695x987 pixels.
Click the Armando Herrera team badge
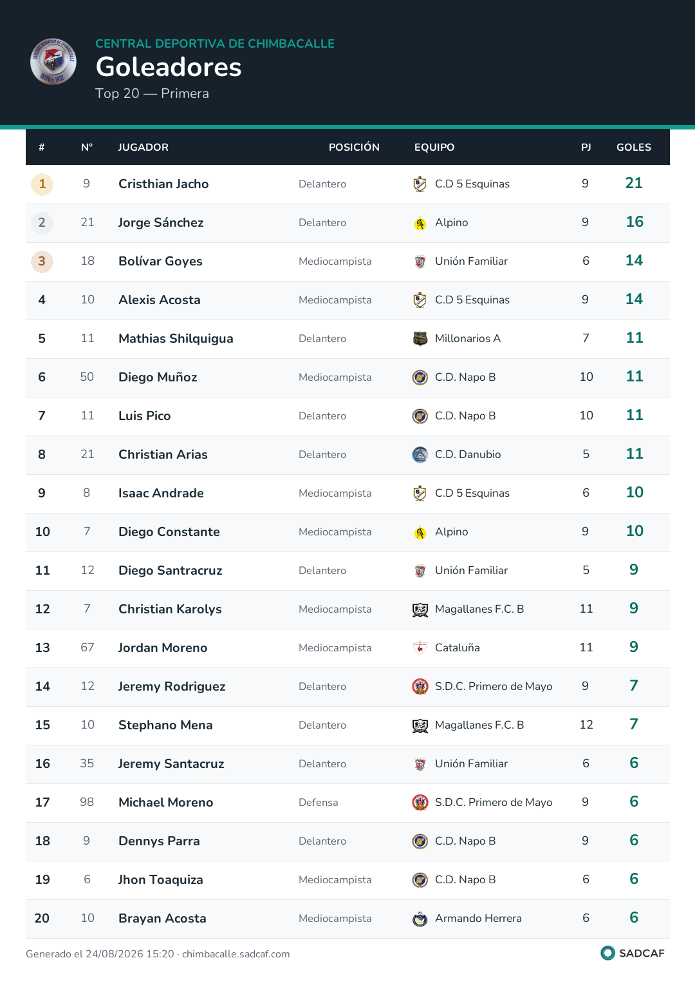click(420, 919)
